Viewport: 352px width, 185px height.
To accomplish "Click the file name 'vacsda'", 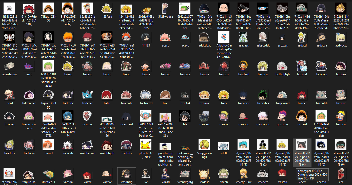I will (x=68, y=182).
